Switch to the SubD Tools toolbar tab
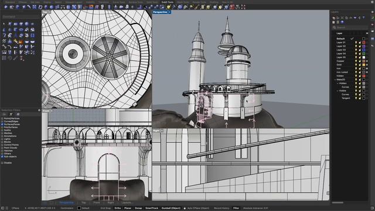Viewport: 375px width, 211px height. point(168,2)
